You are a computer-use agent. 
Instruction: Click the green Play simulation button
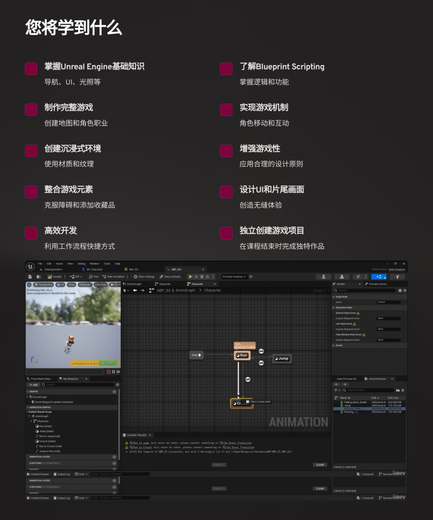(190, 277)
